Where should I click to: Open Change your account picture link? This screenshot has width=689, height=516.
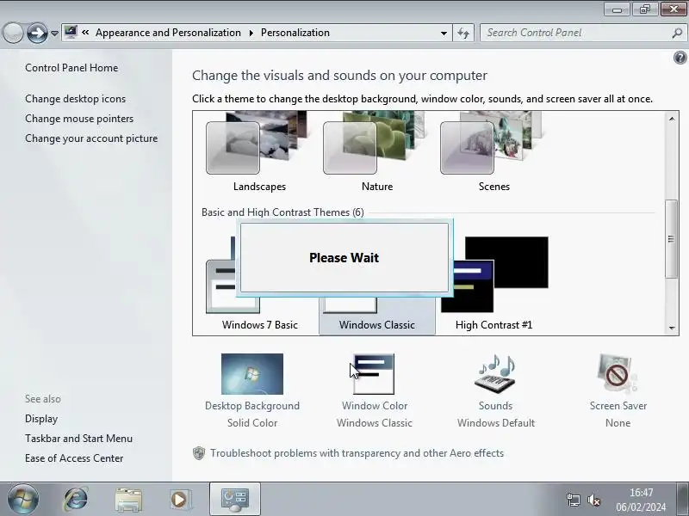tap(91, 138)
